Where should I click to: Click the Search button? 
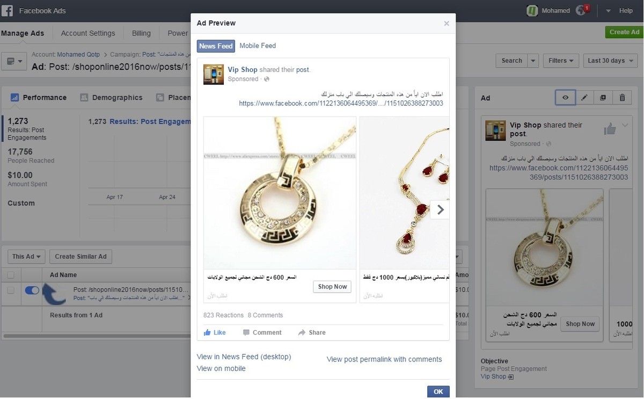click(x=511, y=61)
